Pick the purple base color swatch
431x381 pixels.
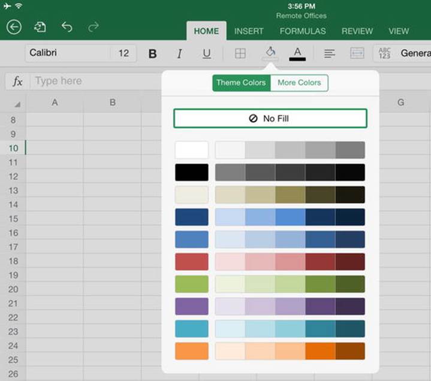[192, 306]
